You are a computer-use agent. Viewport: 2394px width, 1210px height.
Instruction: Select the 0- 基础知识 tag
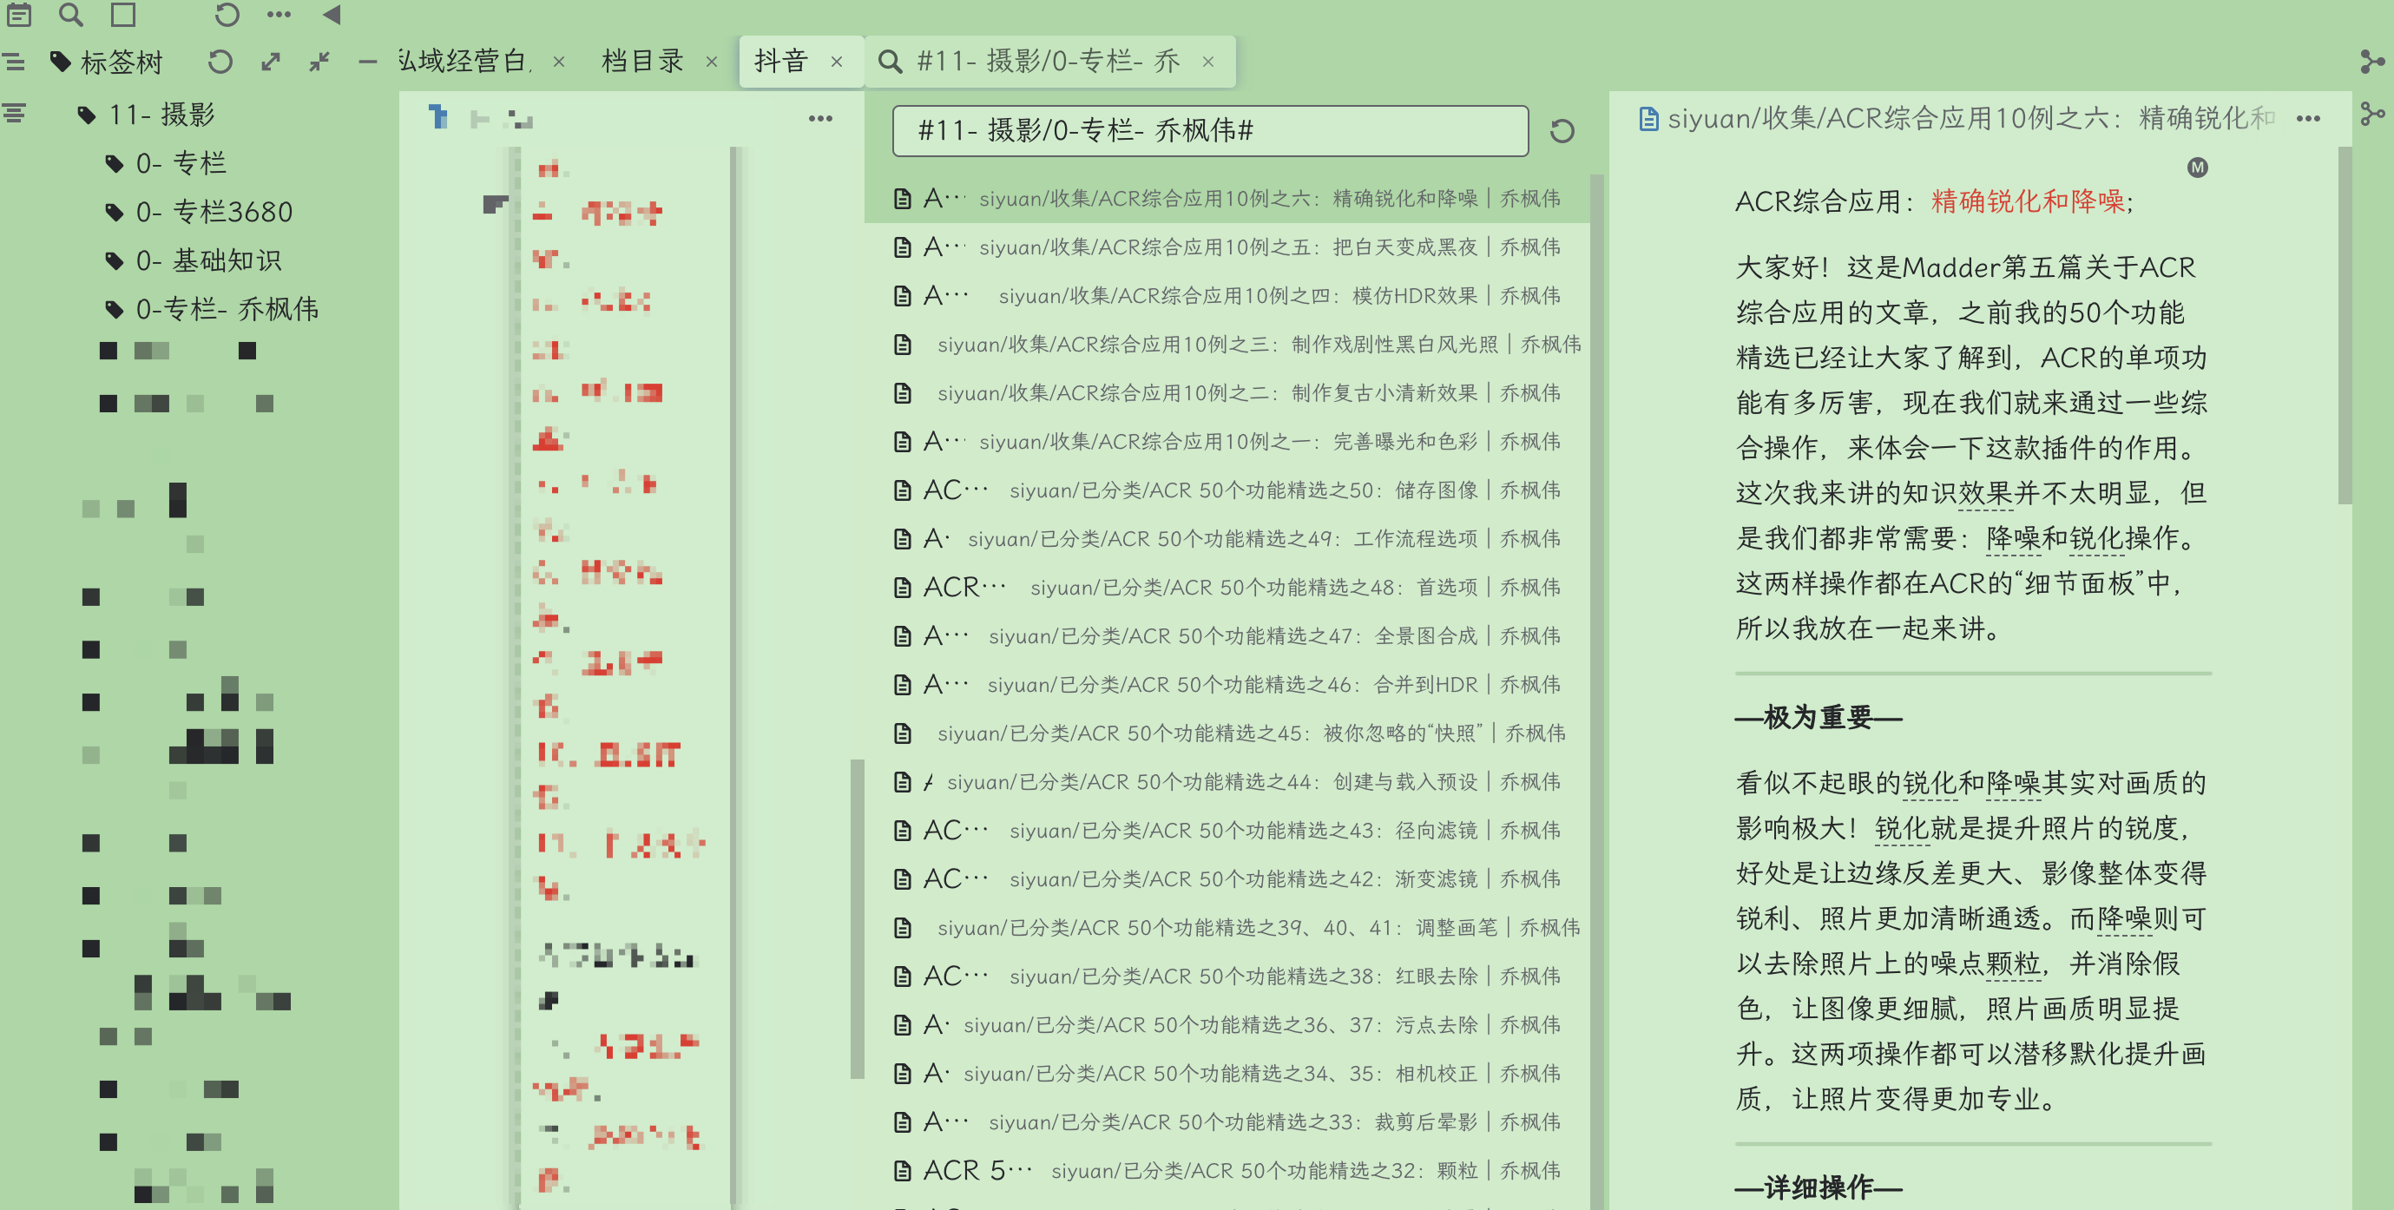208,260
